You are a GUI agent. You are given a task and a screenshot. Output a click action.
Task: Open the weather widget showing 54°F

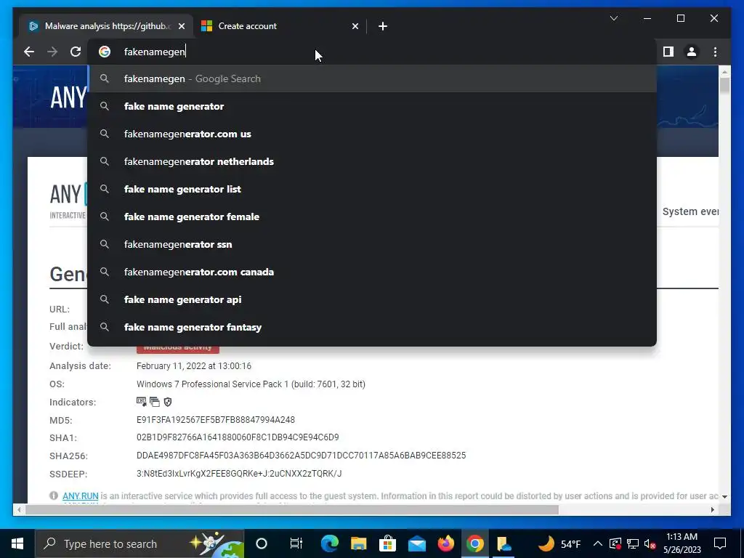click(x=559, y=543)
